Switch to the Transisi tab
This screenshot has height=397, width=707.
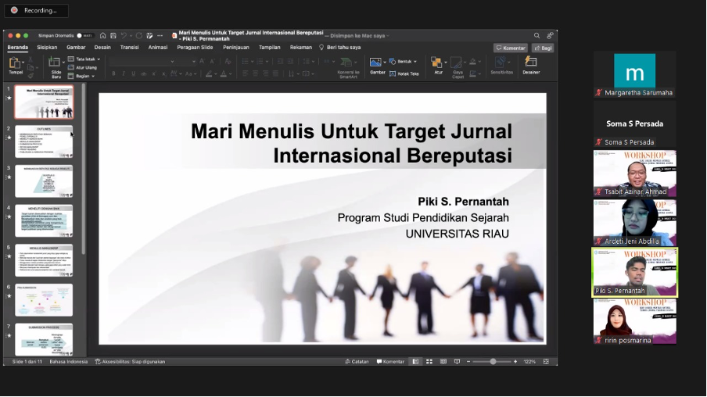tap(129, 47)
